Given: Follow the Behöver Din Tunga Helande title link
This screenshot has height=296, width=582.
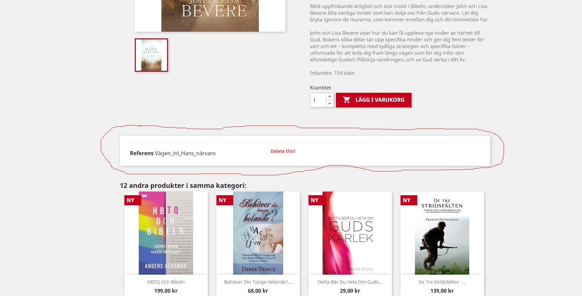Looking at the screenshot, I should pos(258,282).
